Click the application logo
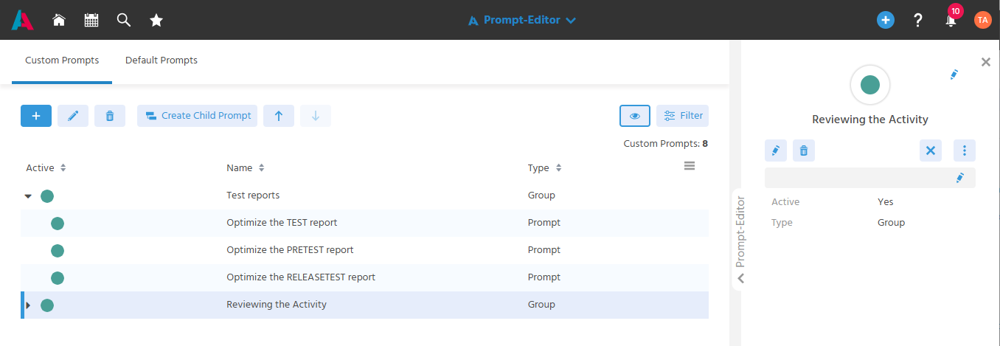Image resolution: width=1000 pixels, height=346 pixels. [x=23, y=20]
